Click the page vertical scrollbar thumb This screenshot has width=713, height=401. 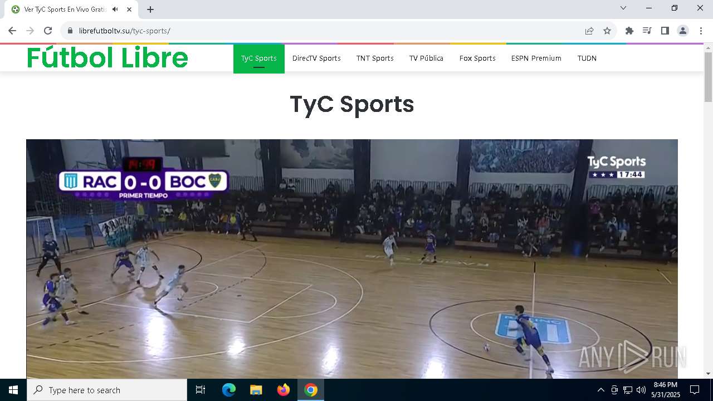708,77
